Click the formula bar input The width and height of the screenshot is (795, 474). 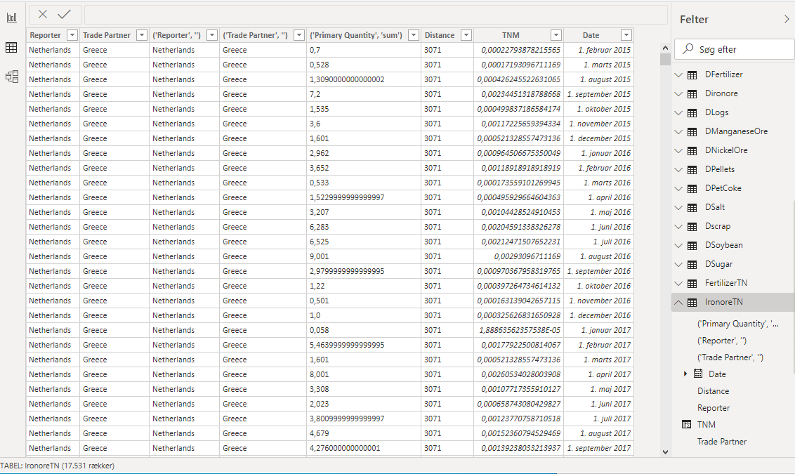point(376,14)
